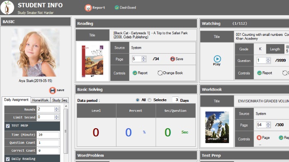Click the Days count field in Basic Solving
This screenshot has height=162, width=289.
(x=175, y=100)
